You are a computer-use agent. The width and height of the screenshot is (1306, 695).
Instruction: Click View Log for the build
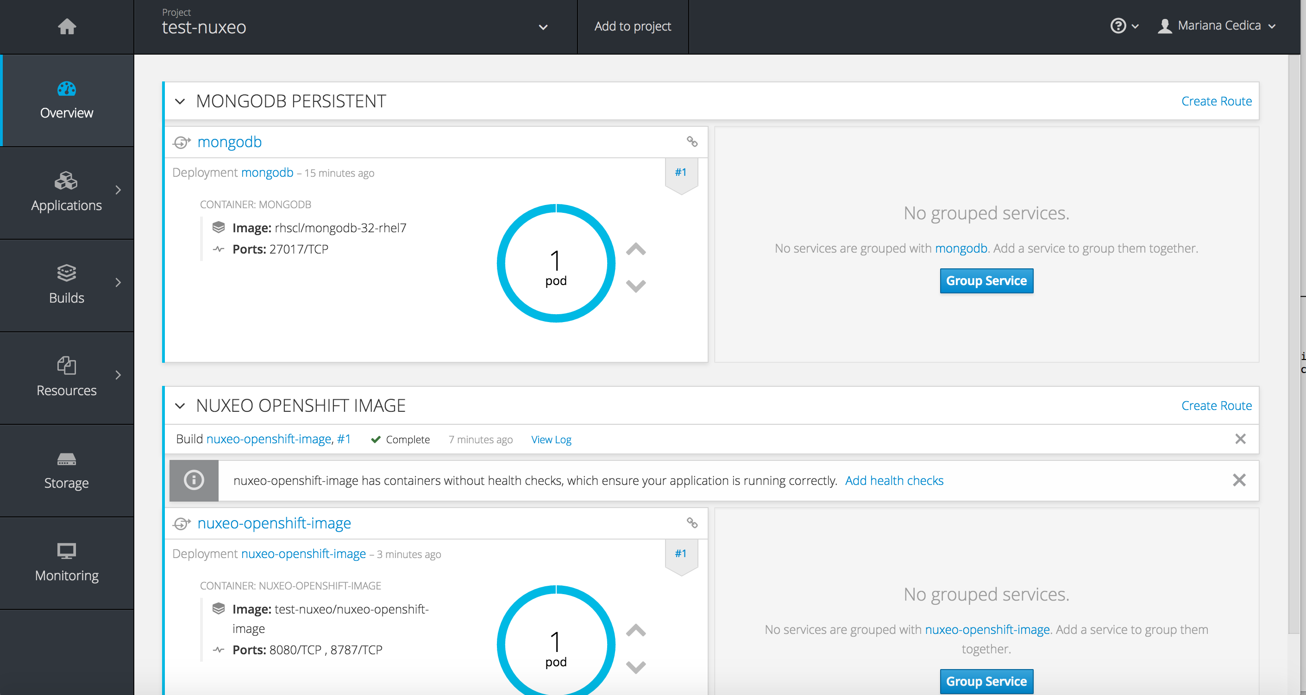coord(551,439)
